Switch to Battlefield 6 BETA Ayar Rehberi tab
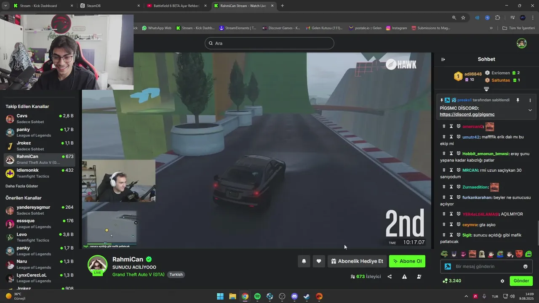Viewport: 539px width, 303px height. 176,6
